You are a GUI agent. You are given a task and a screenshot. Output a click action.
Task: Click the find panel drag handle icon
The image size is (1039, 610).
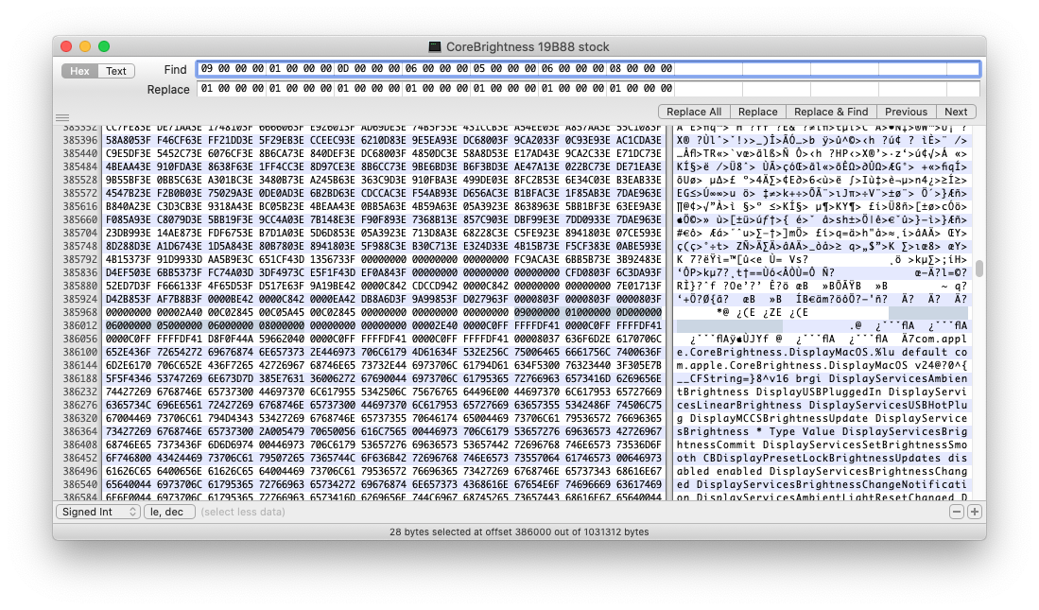coord(62,118)
